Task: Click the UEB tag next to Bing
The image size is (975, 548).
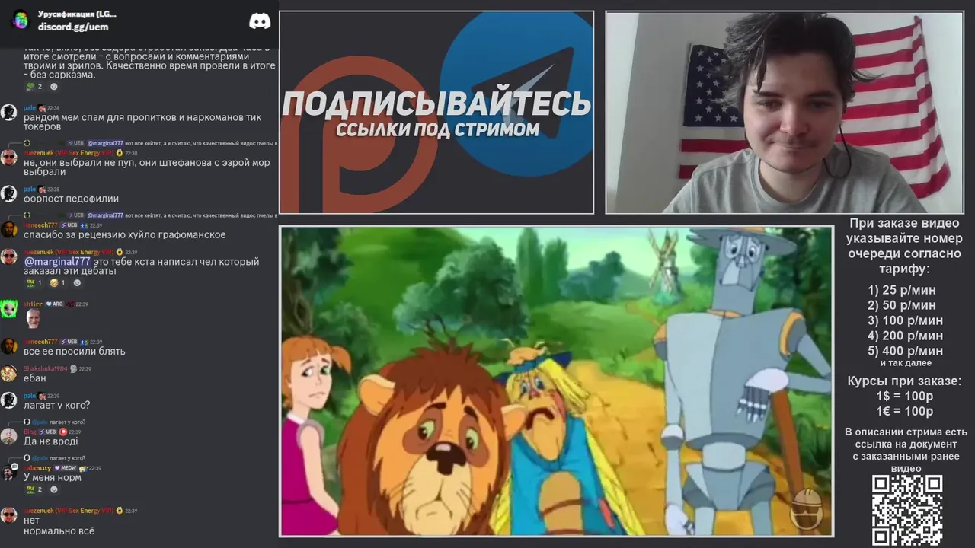Action: point(48,432)
